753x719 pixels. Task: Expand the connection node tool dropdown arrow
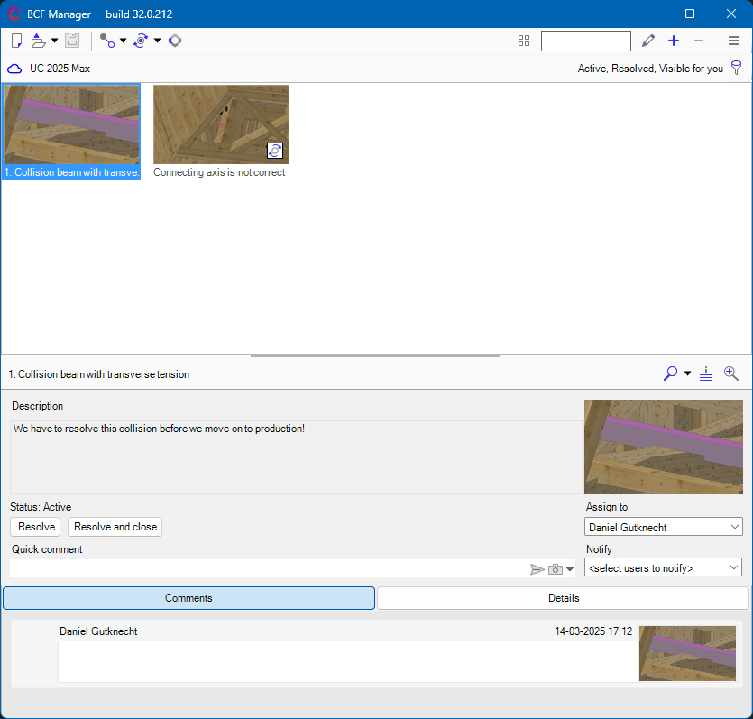(123, 41)
